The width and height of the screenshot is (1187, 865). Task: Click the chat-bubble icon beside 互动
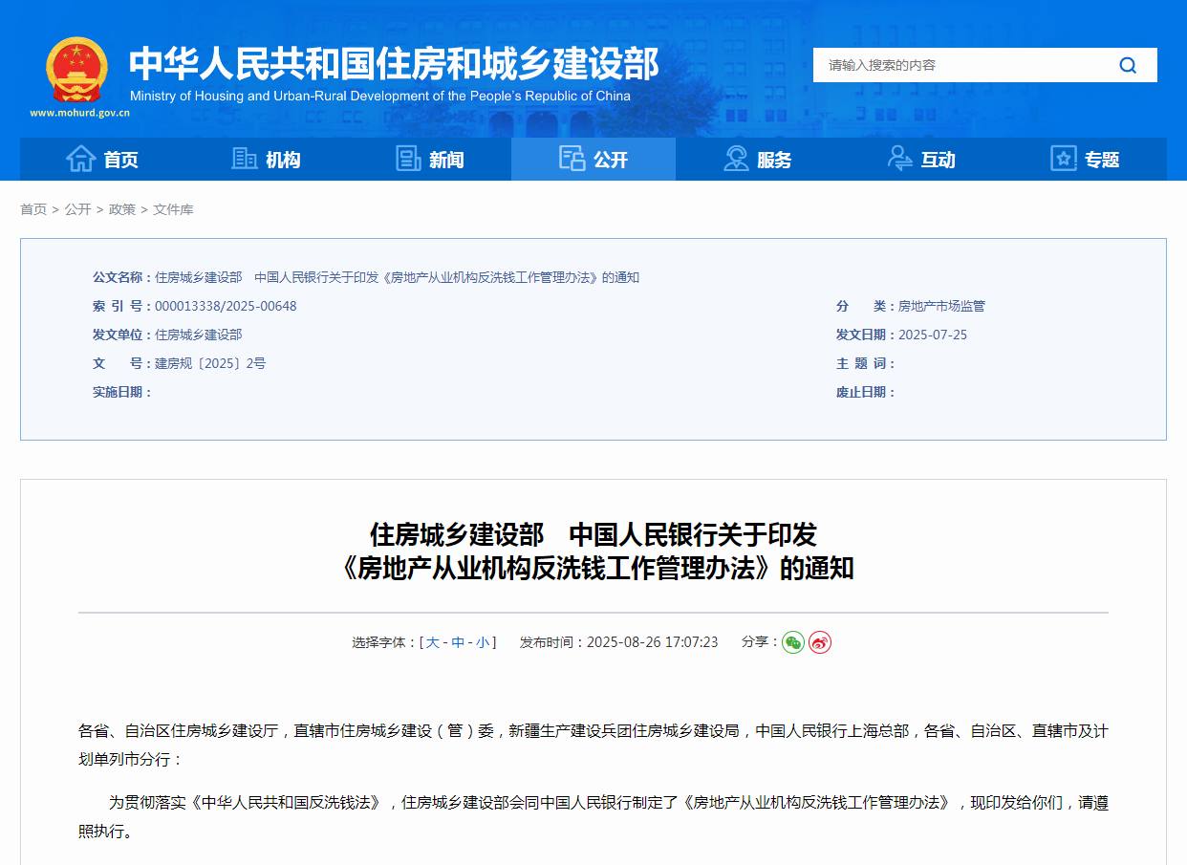pyautogui.click(x=898, y=159)
